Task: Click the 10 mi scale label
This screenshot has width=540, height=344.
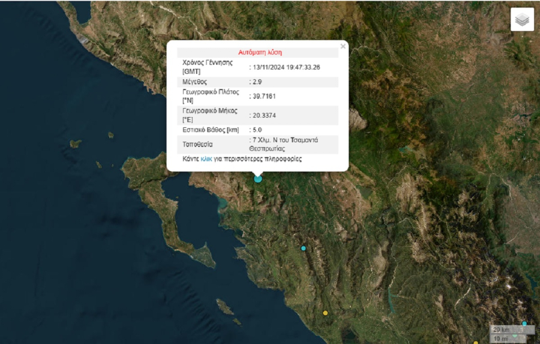Action: pyautogui.click(x=502, y=339)
